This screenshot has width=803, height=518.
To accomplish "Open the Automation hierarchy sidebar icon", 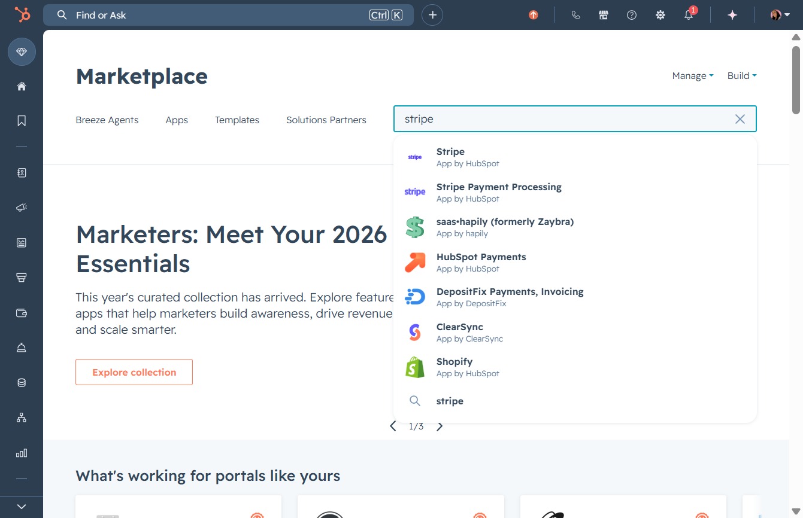I will tap(22, 418).
